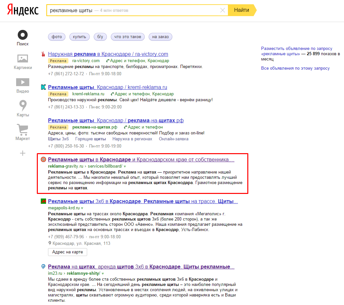344x305 pixels.
Task: Select the что это такое chip
Action: point(128,36)
